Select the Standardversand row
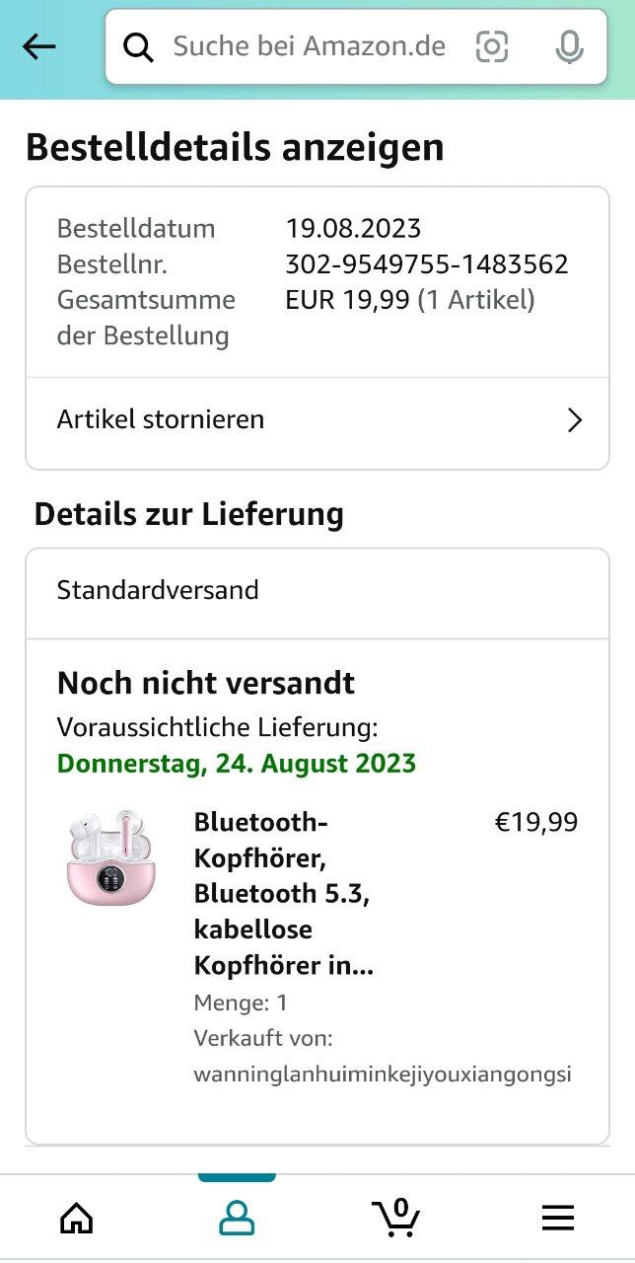This screenshot has width=635, height=1263. coord(317,591)
